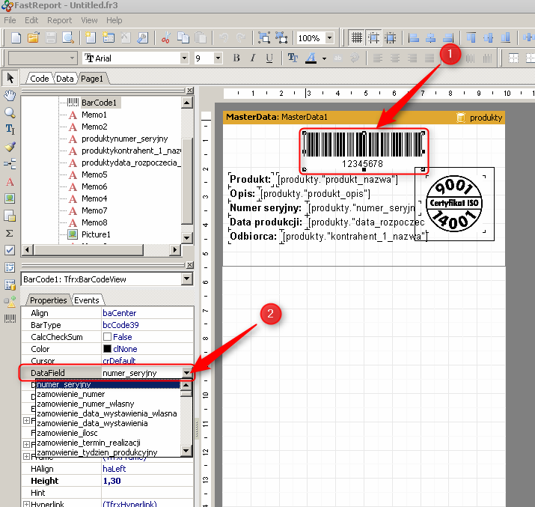This screenshot has height=507, width=535.
Task: Choose zamowienie_numer from the dropdown list
Action: [71, 394]
